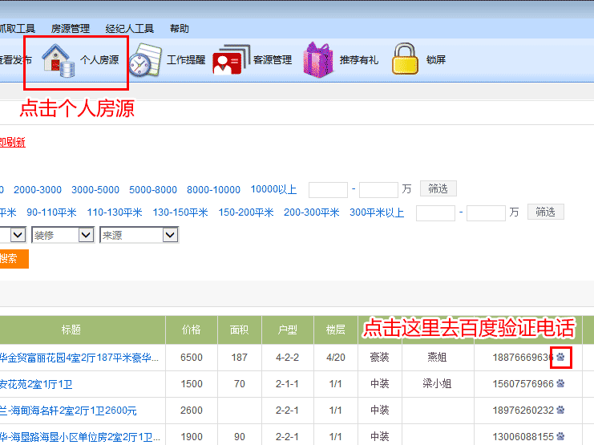Click 推荐有礼 gift box icon
The height and width of the screenshot is (445, 594).
(318, 60)
